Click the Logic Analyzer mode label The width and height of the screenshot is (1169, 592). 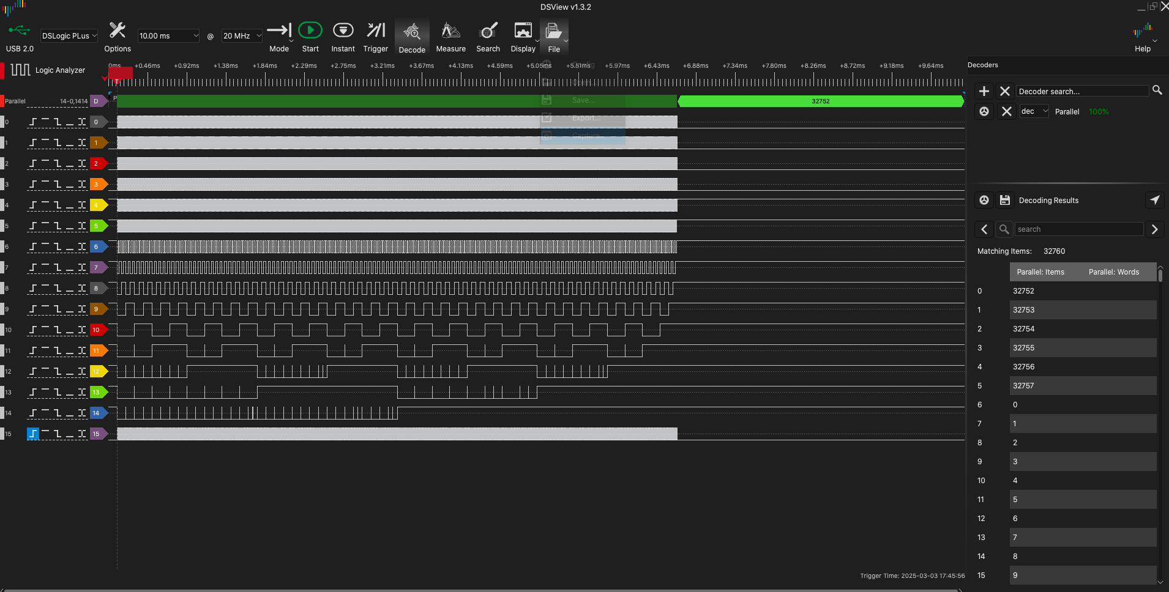(60, 70)
